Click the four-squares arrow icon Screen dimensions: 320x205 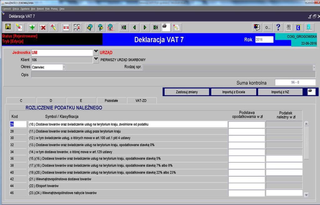click(77, 27)
